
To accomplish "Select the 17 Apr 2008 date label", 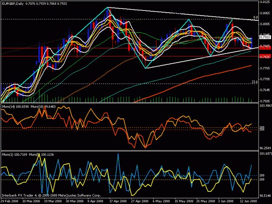I will pyautogui.click(x=118, y=201).
